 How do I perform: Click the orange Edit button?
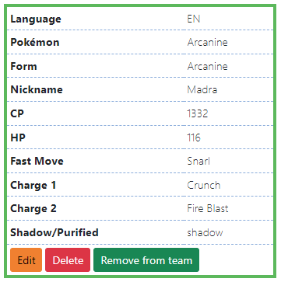pos(26,260)
